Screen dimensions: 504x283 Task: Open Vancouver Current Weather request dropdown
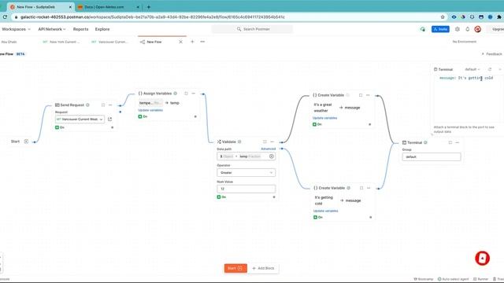click(80, 119)
